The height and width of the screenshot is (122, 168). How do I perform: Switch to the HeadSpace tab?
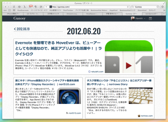(x=93, y=14)
